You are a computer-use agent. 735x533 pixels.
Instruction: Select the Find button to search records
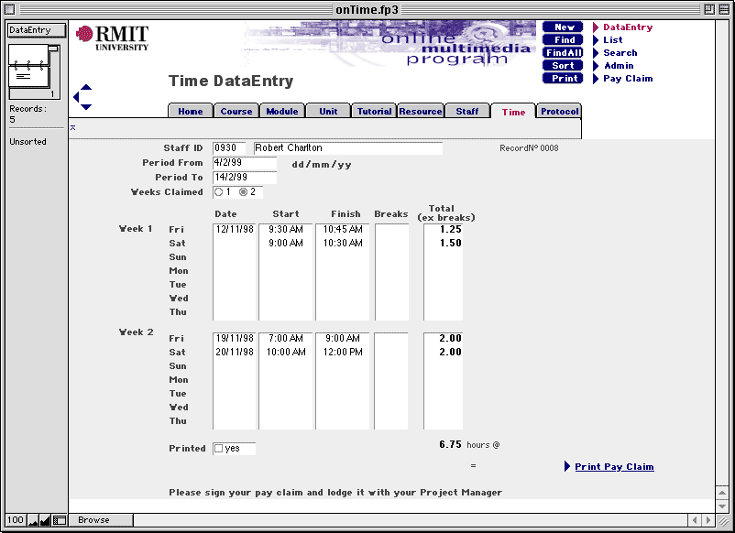coord(562,39)
